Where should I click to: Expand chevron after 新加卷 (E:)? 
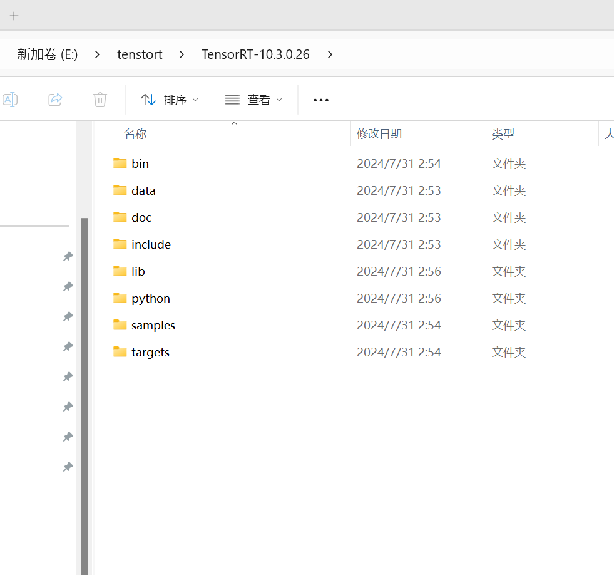click(97, 54)
